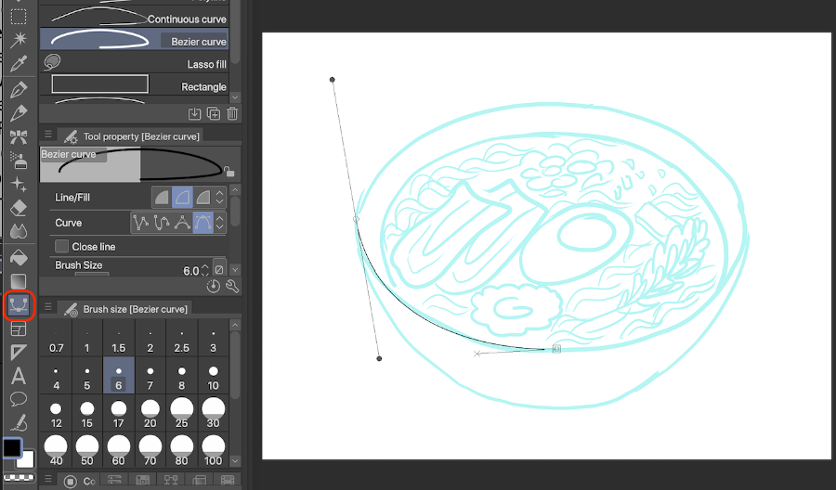Click tool property scroll-up arrow
Viewport: 836px width, 490px height.
click(x=235, y=190)
